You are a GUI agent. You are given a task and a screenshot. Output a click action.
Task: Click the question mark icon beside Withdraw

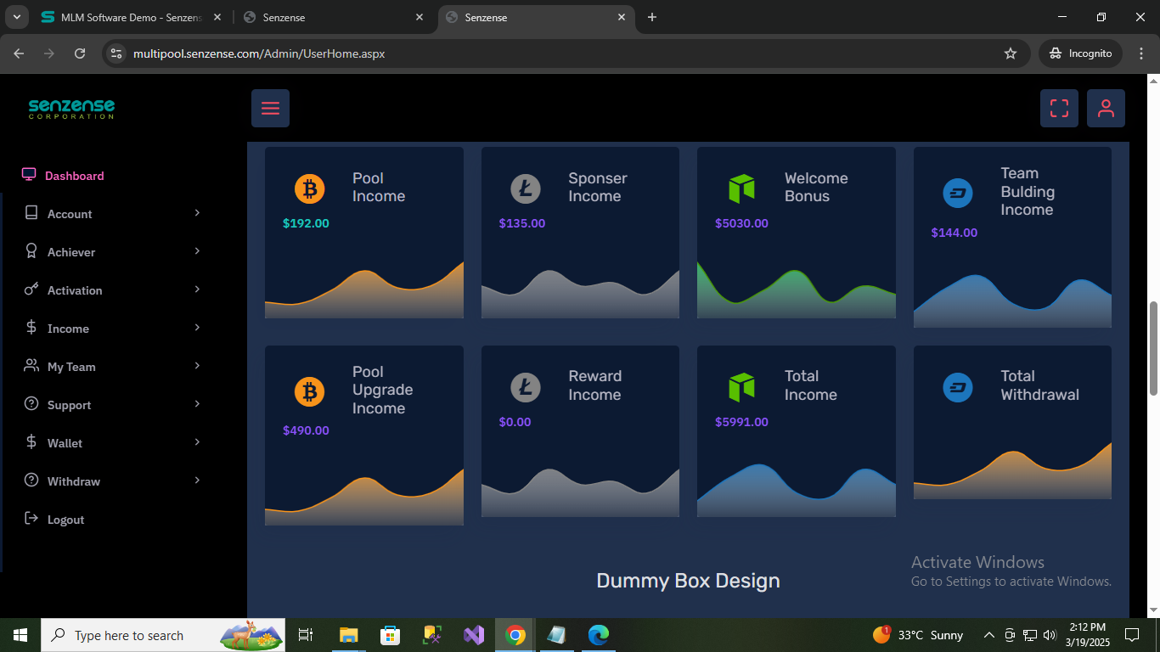(x=31, y=481)
